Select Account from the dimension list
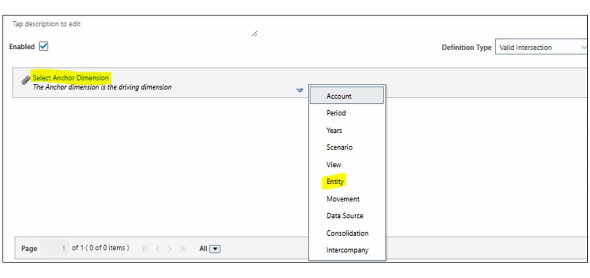Viewport: 590px width, 278px height. pyautogui.click(x=339, y=96)
